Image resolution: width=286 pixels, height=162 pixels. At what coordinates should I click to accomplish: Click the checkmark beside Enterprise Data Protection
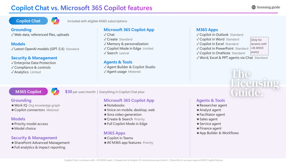13,63
